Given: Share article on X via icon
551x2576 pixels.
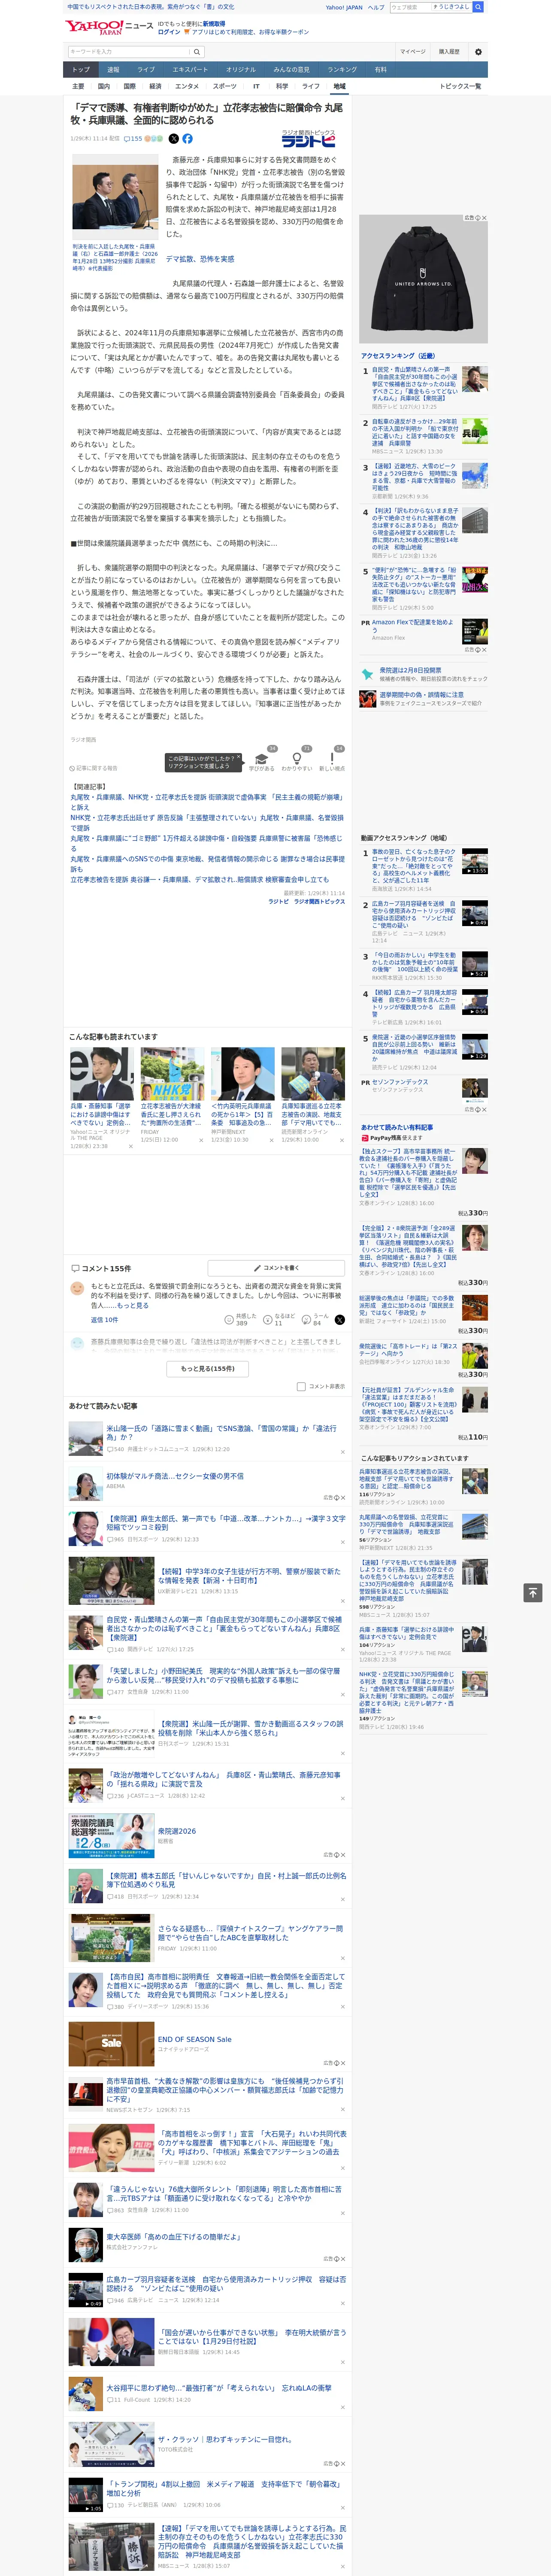Looking at the screenshot, I should click(x=173, y=139).
